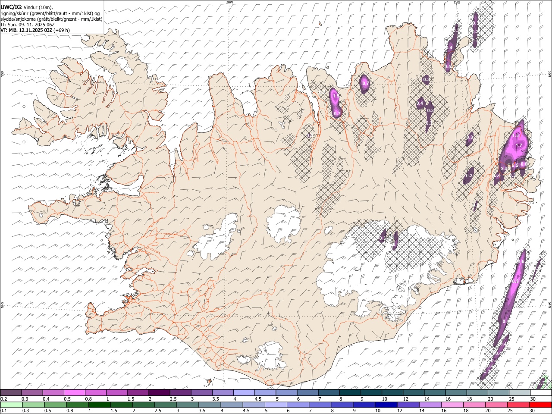Click the '4.5' number under the upper legend
This screenshot has height=414, width=552.
[258, 399]
